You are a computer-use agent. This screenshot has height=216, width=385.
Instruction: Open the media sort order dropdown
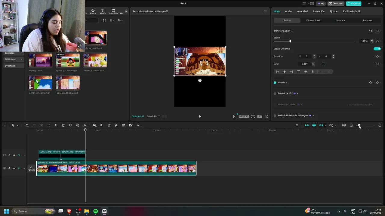click(112, 20)
